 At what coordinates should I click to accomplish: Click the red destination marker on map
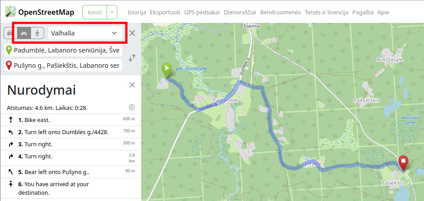403,162
